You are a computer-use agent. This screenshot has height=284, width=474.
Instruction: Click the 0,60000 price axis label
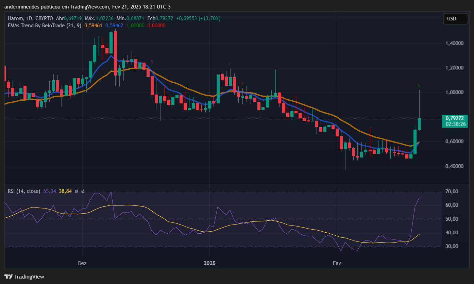click(x=454, y=141)
